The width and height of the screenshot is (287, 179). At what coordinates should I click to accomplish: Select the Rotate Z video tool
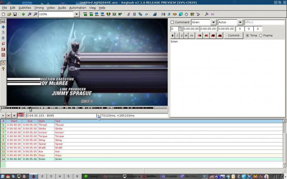(3, 32)
